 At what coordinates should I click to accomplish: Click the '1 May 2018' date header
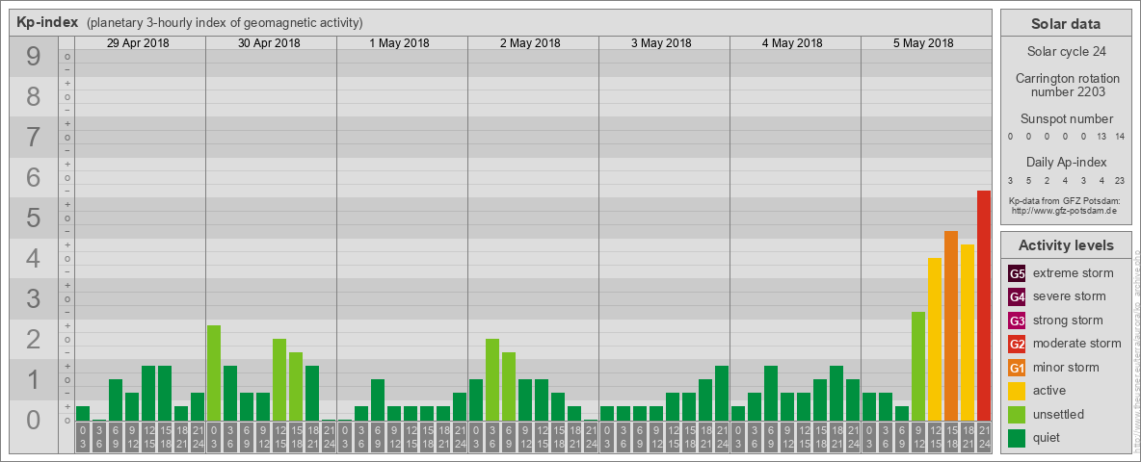pos(400,43)
